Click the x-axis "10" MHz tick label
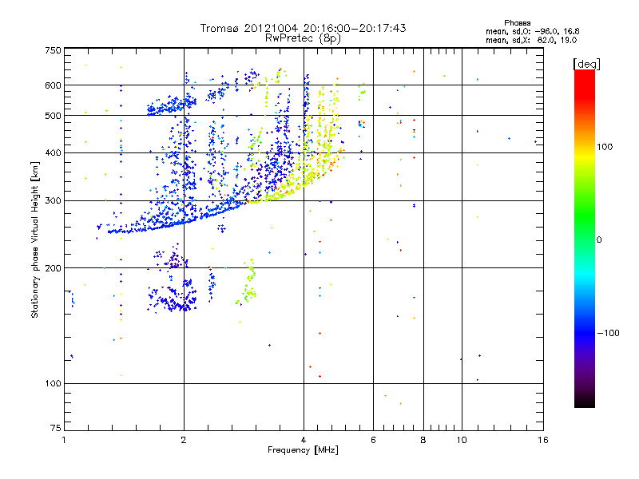This screenshot has height=479, width=639. (x=462, y=440)
